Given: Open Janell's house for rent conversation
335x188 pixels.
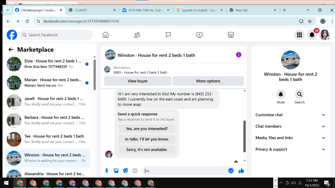Looking at the screenshot, I should pos(48,102).
